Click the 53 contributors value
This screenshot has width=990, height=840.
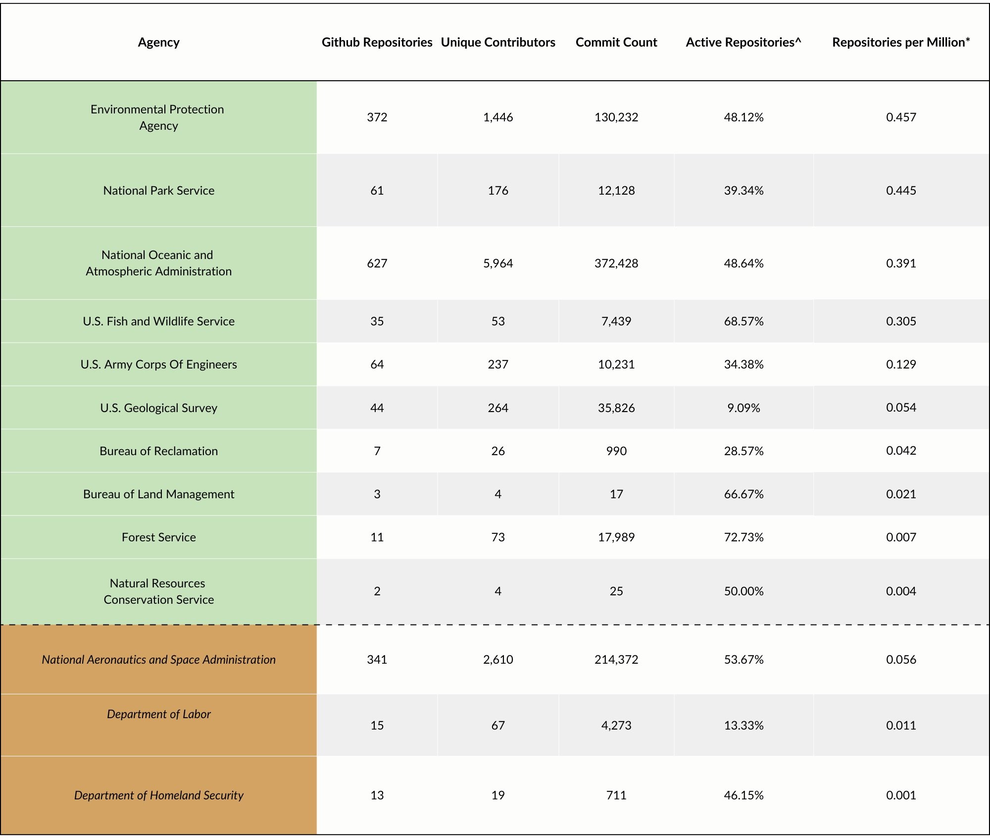(x=498, y=321)
